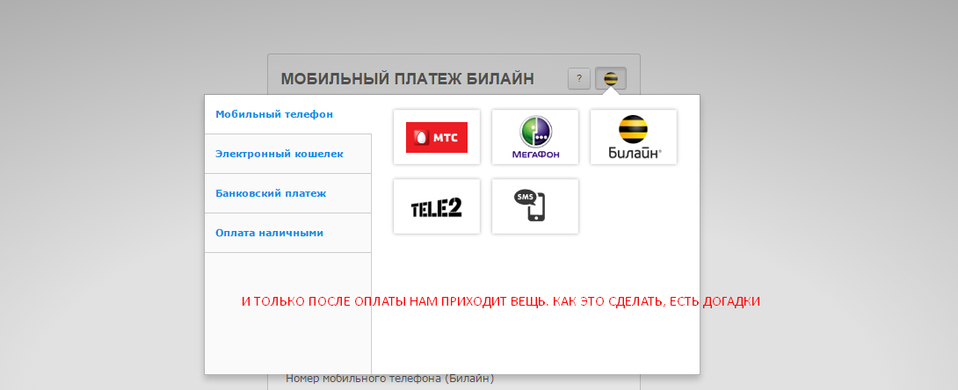Pick the Beeline operator logo tile
The image size is (958, 390).
(x=634, y=137)
